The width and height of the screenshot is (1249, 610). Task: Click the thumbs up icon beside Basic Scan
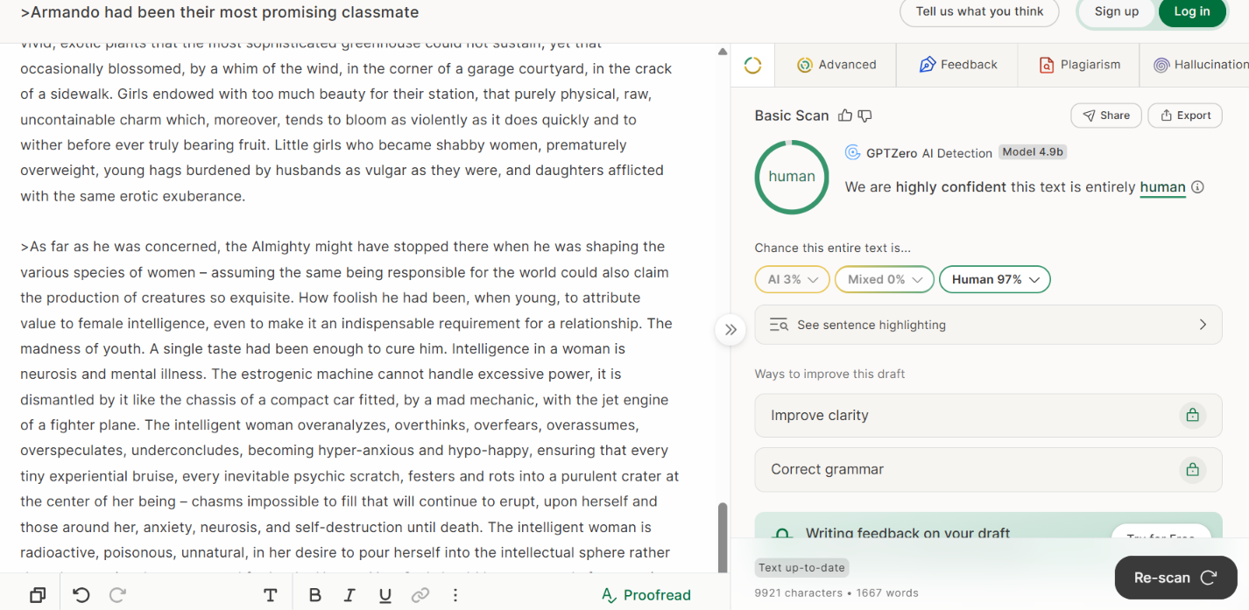coord(845,116)
